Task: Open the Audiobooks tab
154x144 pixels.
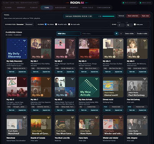Action: tap(60, 8)
